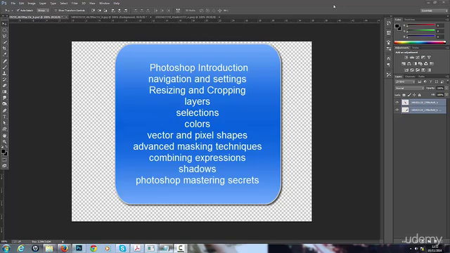Pick a color from the spectrum ramp
Viewport: 450px width, 253px height.
click(420, 42)
